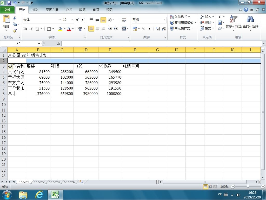Image resolution: width=266 pixels, height=200 pixels.
Task: Switch to the 公式 Formulas tab
Action: coord(69,10)
